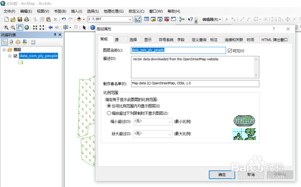Select 任何比例范围内均显示图层 radio button
Screen dimensions: 301x187
coord(109,106)
